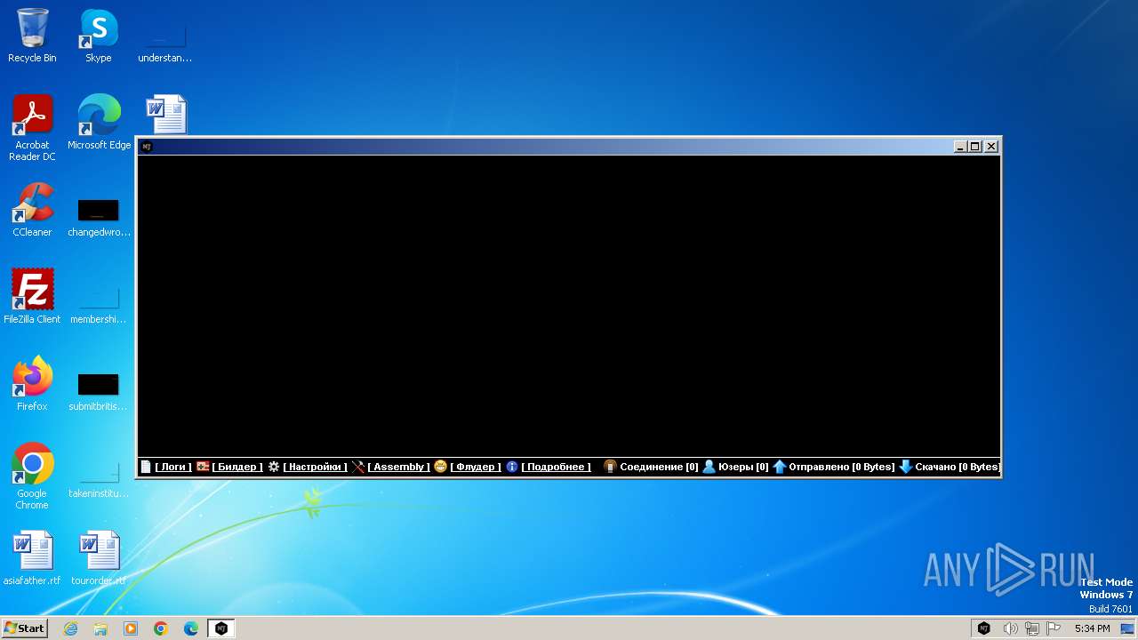Switch to the active app's taskbar button
Screen dimensions: 1138x640
[x=221, y=628]
